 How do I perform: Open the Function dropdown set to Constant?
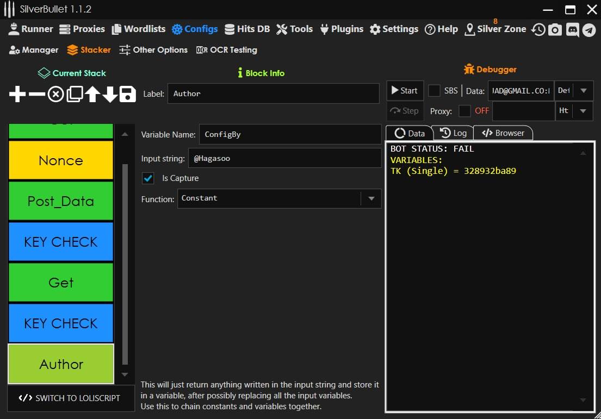click(371, 199)
